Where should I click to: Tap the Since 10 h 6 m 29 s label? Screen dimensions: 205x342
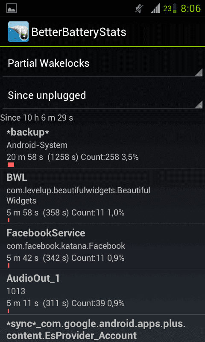click(x=37, y=118)
